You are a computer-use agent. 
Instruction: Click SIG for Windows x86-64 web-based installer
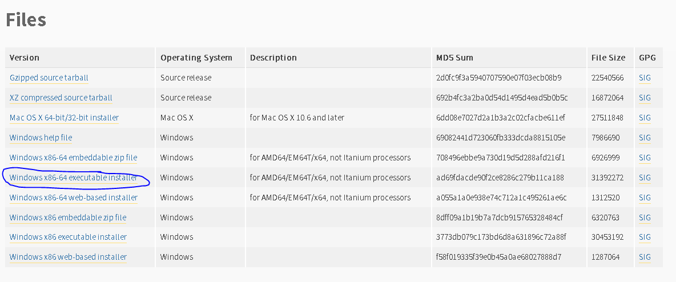pos(645,198)
